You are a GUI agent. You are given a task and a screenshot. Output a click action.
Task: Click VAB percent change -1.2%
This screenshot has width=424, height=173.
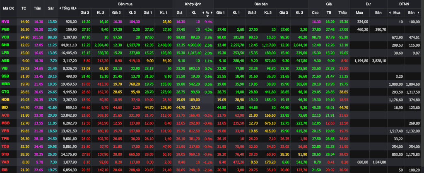click(x=208, y=162)
